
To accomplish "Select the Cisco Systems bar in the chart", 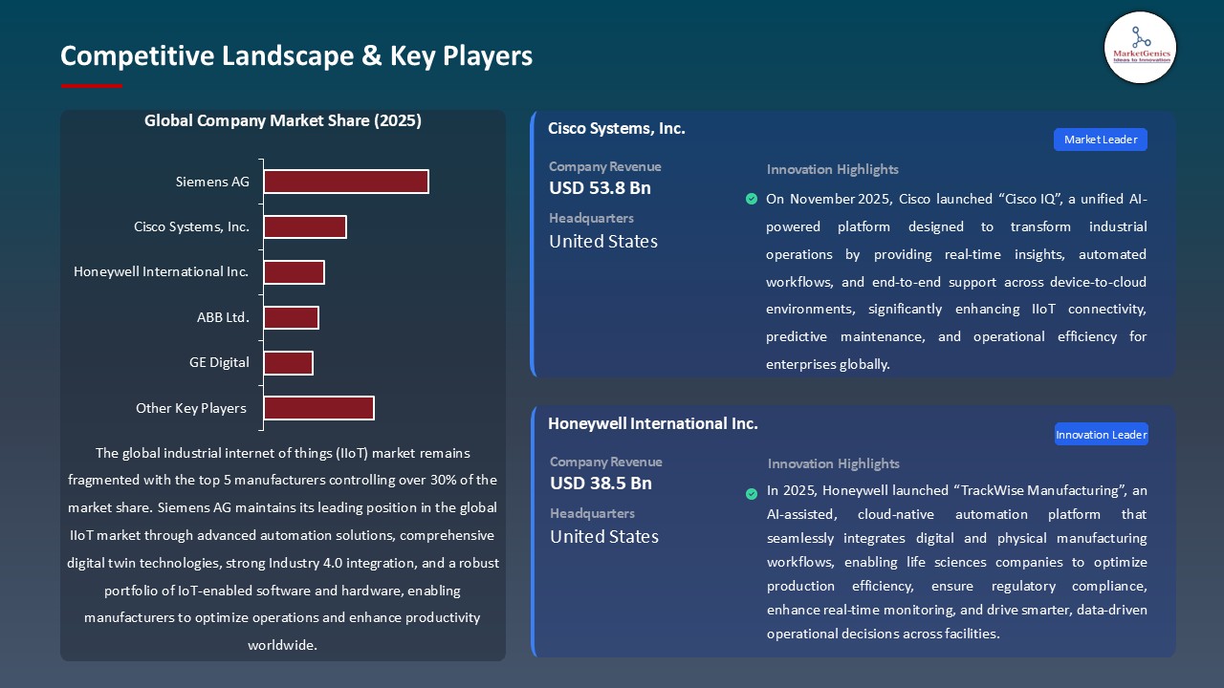I will coord(305,226).
